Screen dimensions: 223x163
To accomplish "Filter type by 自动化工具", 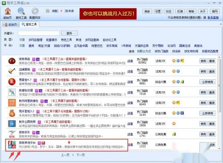I will (x=110, y=40).
